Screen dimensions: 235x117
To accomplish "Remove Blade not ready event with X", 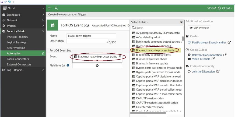I will (x=120, y=57).
